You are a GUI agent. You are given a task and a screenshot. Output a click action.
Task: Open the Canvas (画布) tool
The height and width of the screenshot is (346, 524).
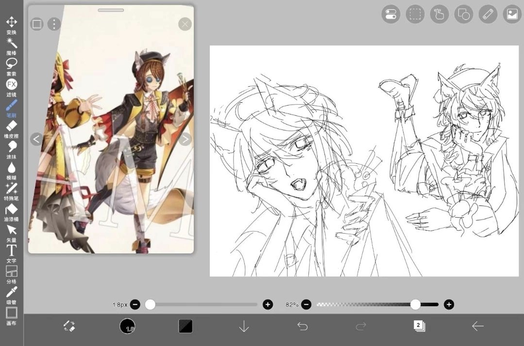tap(11, 316)
